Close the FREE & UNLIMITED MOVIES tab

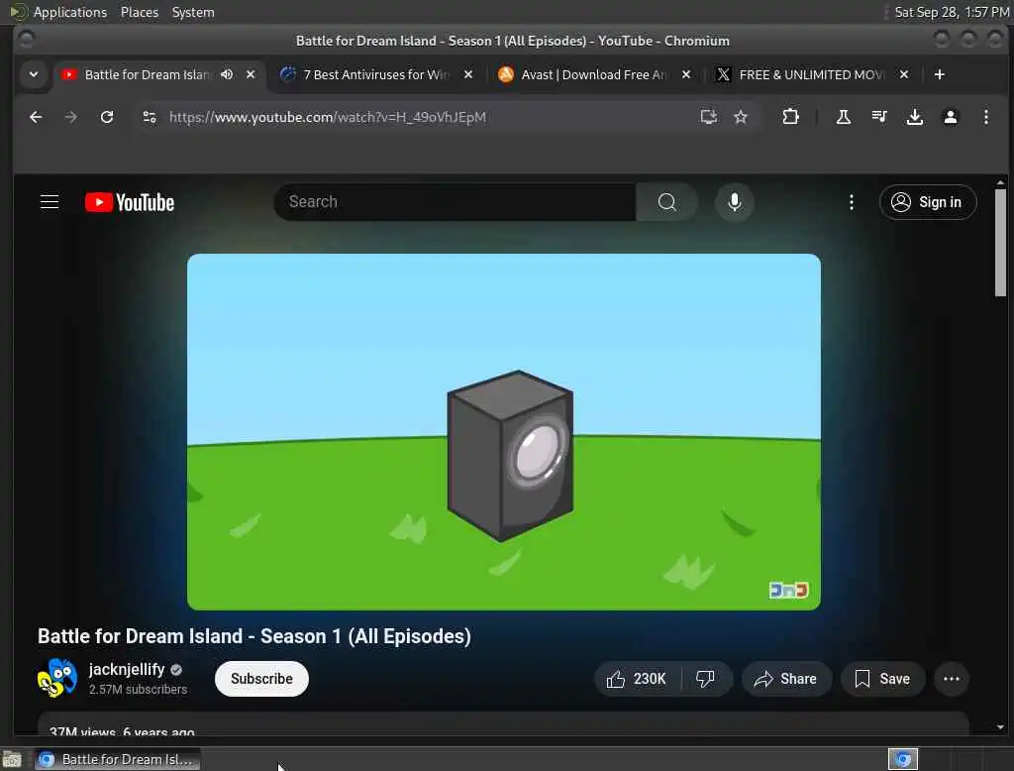click(x=904, y=74)
